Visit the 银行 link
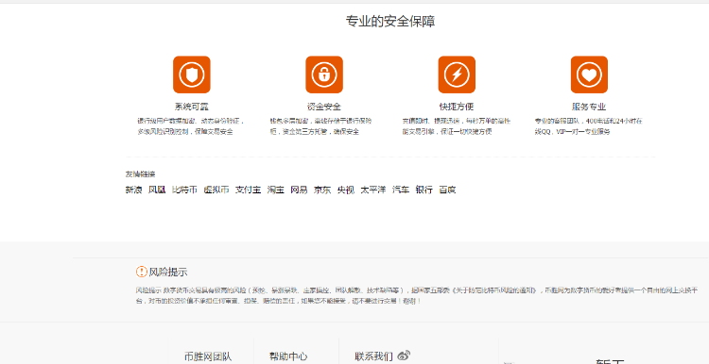The height and width of the screenshot is (364, 709). pyautogui.click(x=424, y=190)
